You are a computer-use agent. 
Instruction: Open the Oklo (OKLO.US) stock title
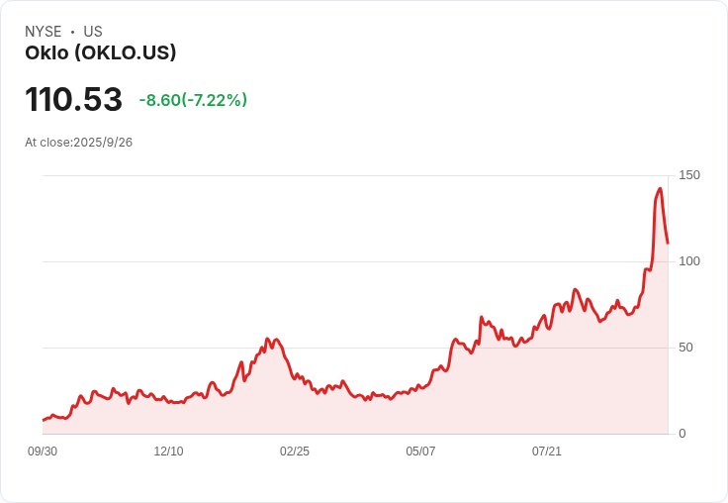point(101,53)
